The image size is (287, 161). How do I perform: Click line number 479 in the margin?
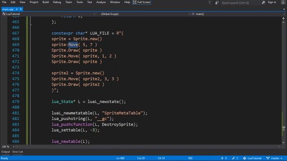16,102
